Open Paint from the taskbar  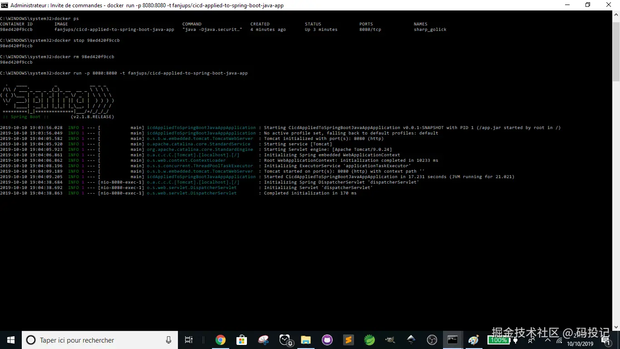point(473,340)
